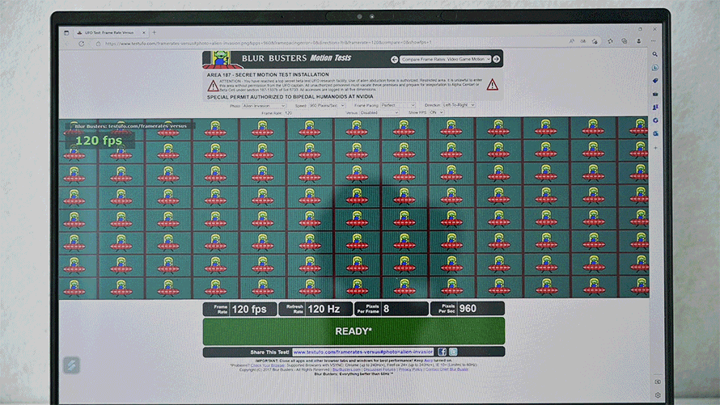Screen dimensions: 720x405
Task: Open the sidebar Microsoft 365 icon
Action: [656, 120]
